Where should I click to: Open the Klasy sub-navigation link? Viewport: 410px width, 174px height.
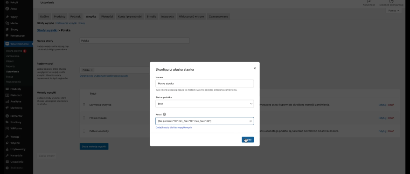point(82,23)
